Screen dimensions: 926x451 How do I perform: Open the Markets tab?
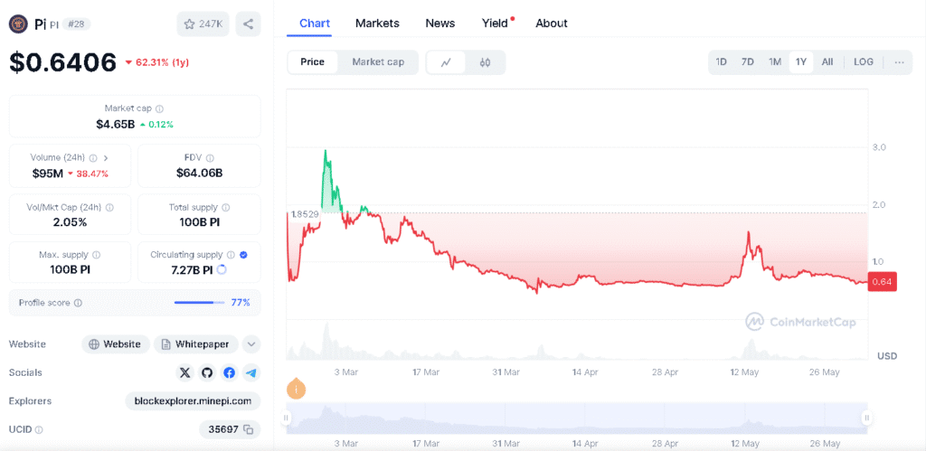pos(377,23)
